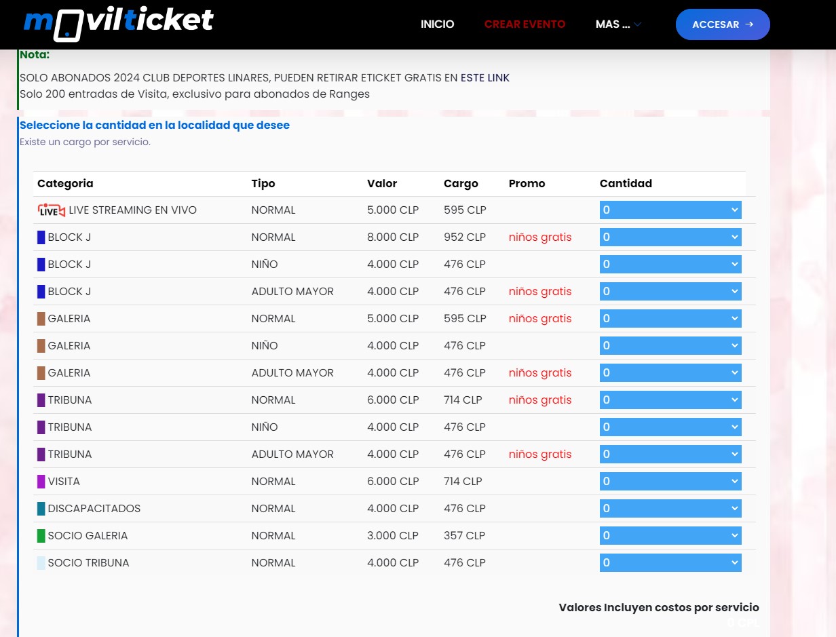Viewport: 836px width, 637px height.
Task: Click the 'DISCAPACITADOS' category text
Action: [94, 509]
